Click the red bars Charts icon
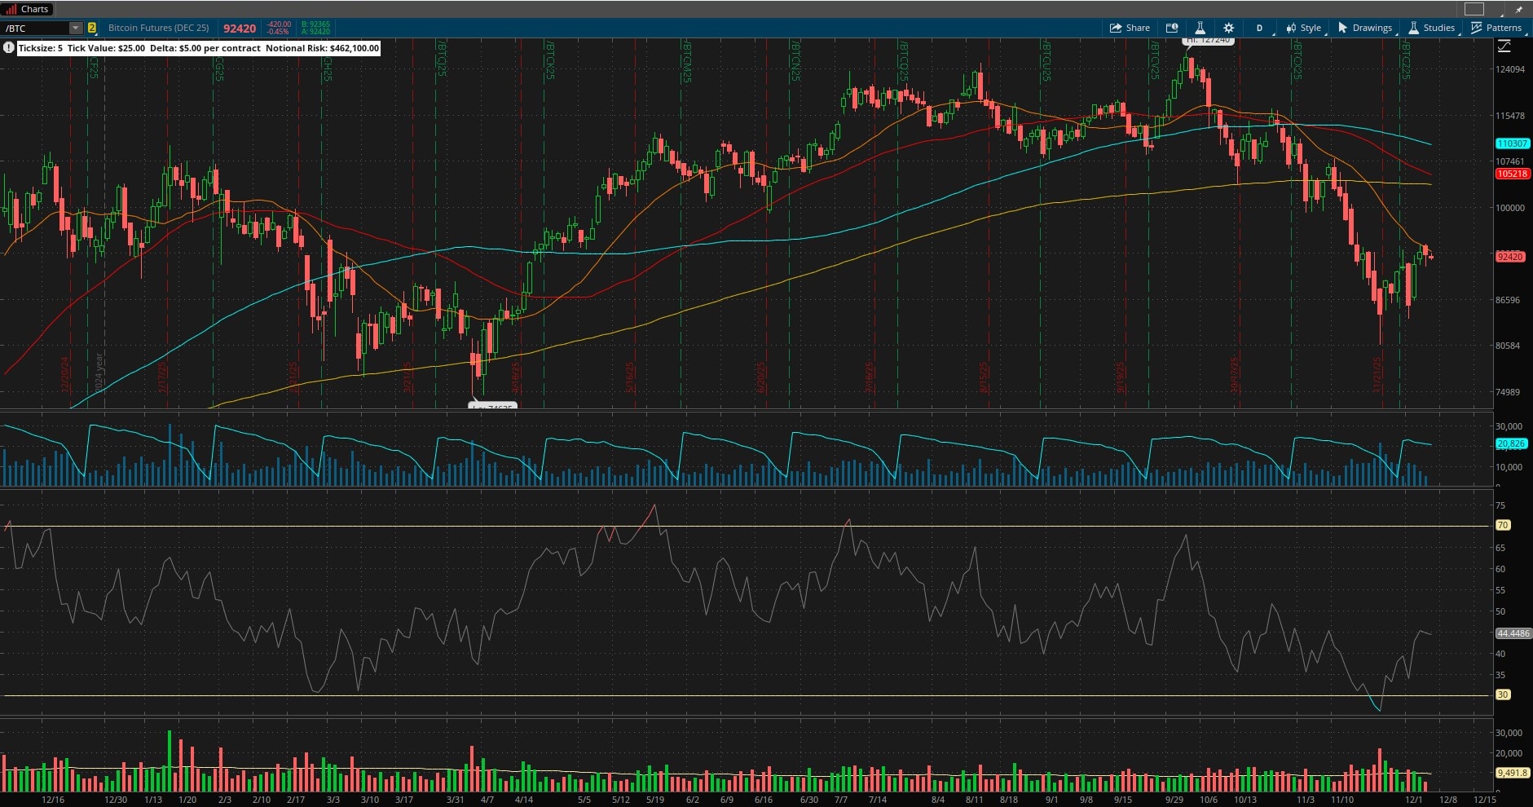 11,9
